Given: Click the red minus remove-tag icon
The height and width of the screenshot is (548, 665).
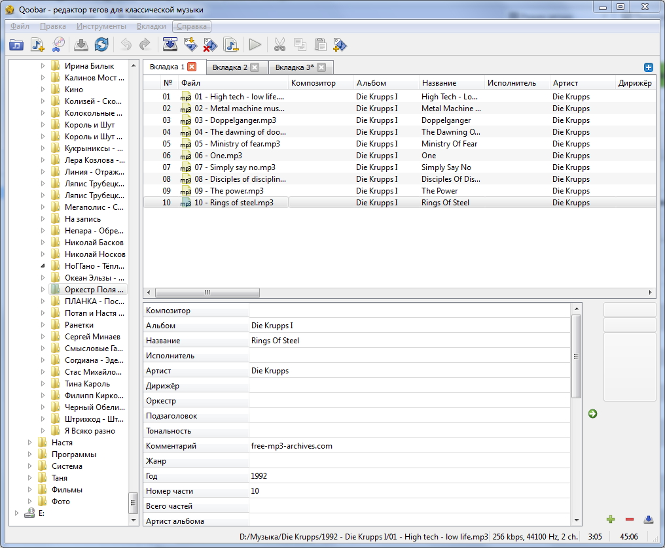Looking at the screenshot, I should tap(630, 519).
